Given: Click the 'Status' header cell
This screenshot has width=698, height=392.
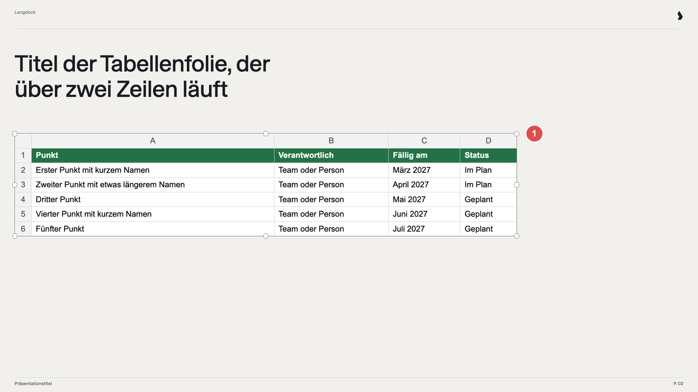Looking at the screenshot, I should click(x=488, y=155).
